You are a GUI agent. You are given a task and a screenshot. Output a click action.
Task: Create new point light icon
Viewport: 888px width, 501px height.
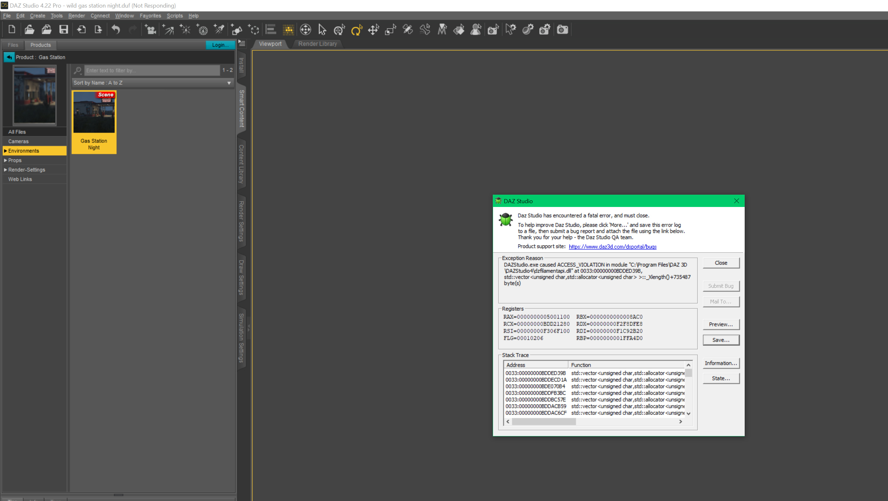(x=185, y=30)
